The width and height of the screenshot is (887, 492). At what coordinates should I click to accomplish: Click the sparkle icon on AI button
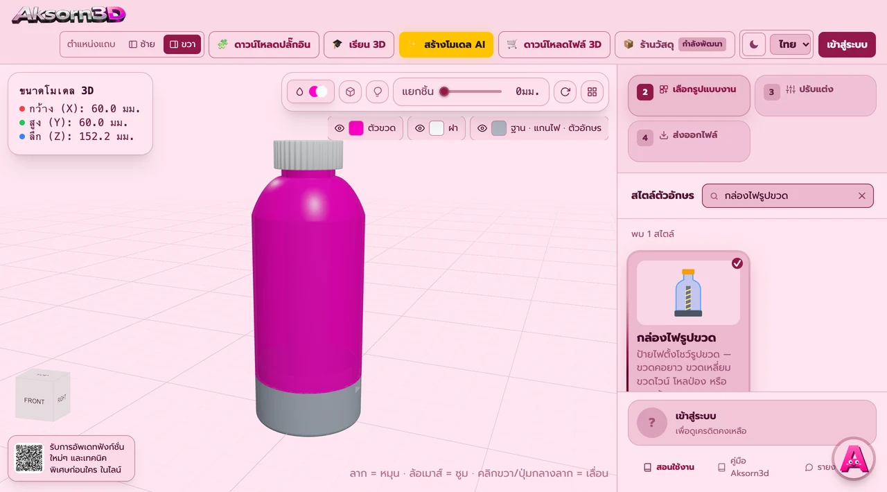pos(414,44)
